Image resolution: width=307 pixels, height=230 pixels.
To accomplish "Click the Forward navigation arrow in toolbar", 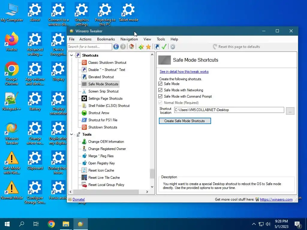I will 123,46.
